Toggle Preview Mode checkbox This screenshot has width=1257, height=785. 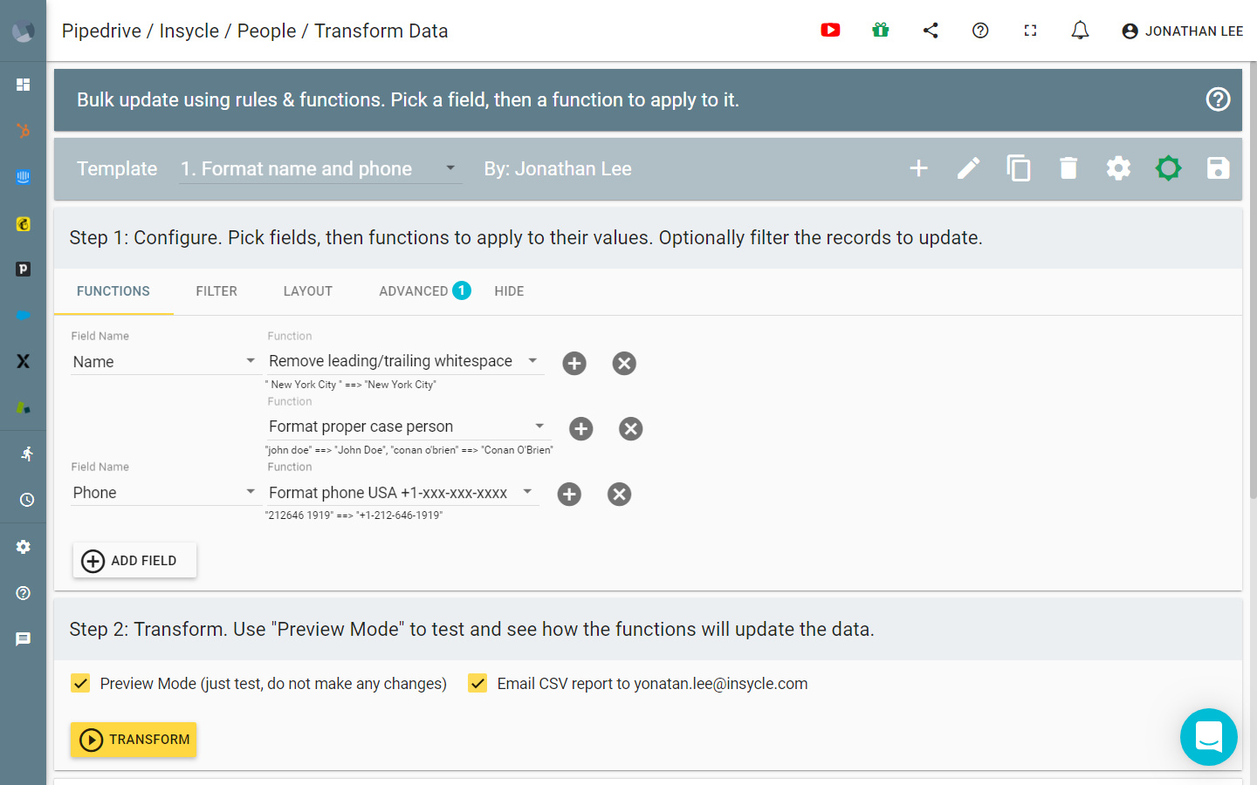(x=80, y=683)
